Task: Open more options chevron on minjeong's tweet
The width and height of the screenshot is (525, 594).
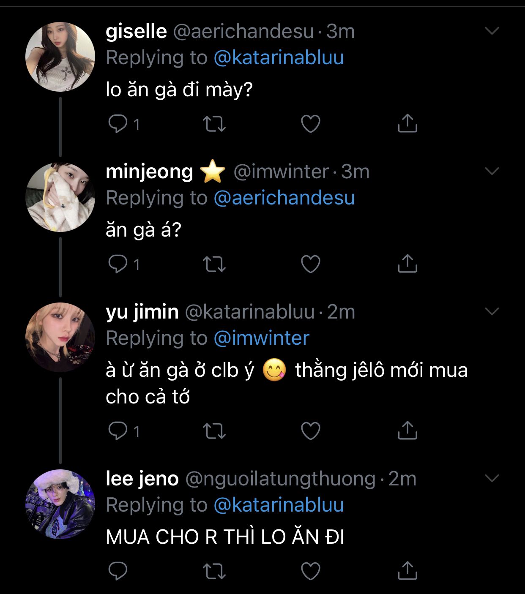Action: pos(492,171)
